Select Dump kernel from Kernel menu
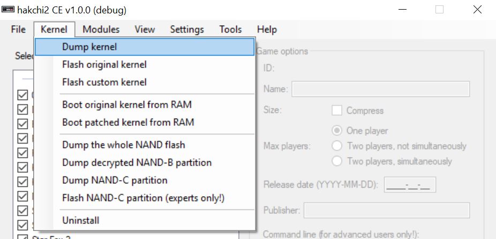 tap(144, 47)
